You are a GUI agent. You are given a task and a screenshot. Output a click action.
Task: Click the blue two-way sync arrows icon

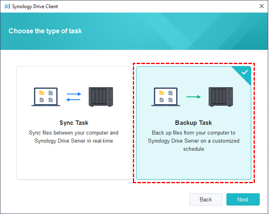pos(74,97)
